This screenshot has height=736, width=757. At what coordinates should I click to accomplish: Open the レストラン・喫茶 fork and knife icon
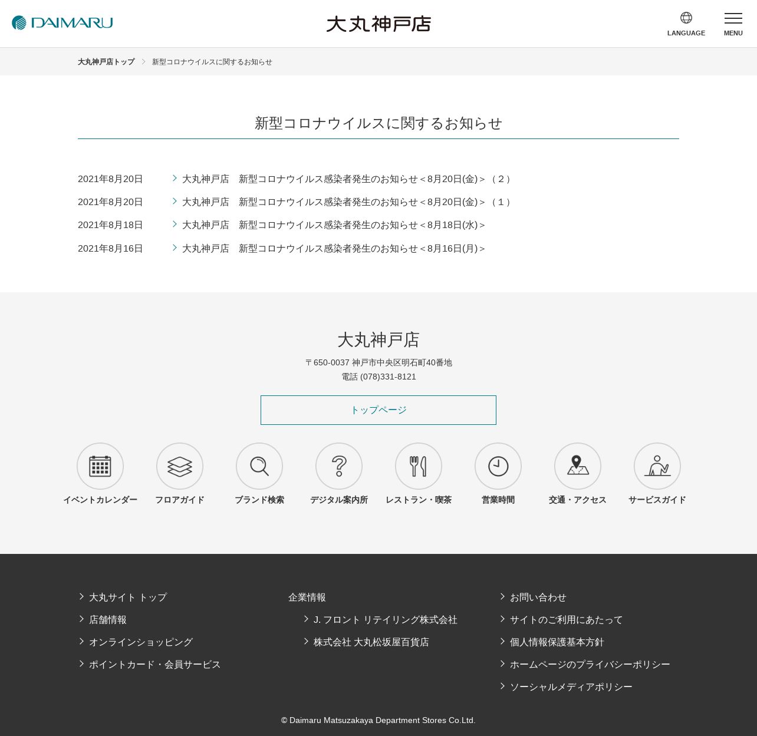tap(419, 466)
